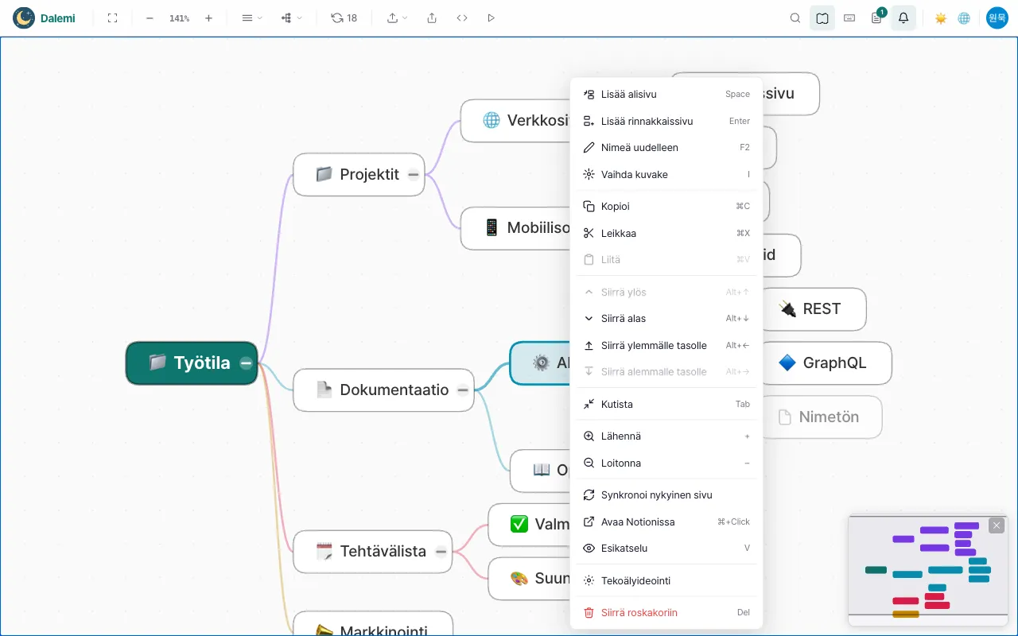Choose Siirrä alas menu entry
The width and height of the screenshot is (1018, 636).
(x=666, y=318)
